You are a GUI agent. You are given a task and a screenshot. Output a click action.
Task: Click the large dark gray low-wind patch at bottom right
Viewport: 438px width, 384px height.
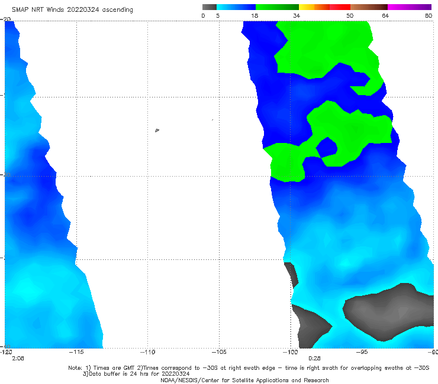coord(388,311)
